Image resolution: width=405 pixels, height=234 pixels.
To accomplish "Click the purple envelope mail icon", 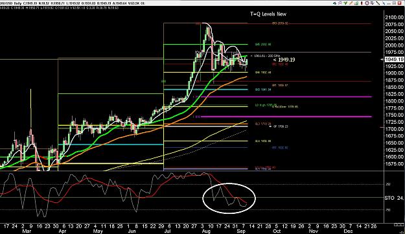I will pos(340,3).
